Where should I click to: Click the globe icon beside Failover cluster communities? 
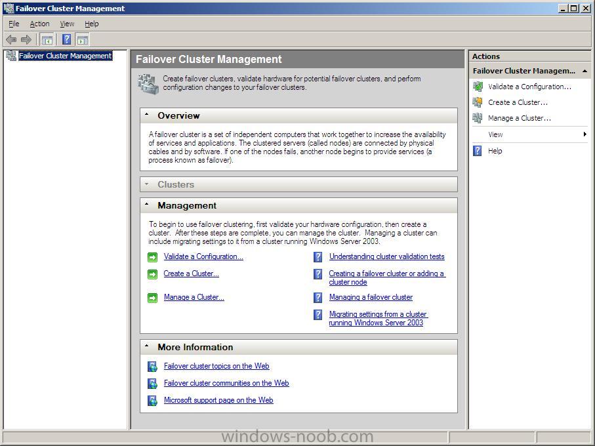[153, 384]
